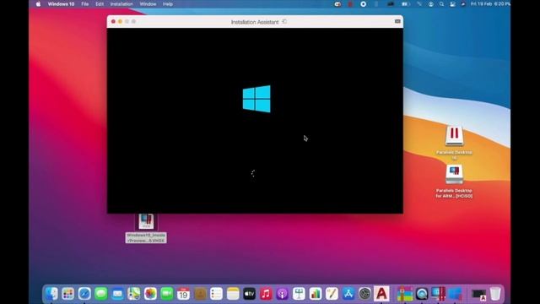The image size is (540, 304).
Task: Open Messages from the dock
Action: click(101, 294)
